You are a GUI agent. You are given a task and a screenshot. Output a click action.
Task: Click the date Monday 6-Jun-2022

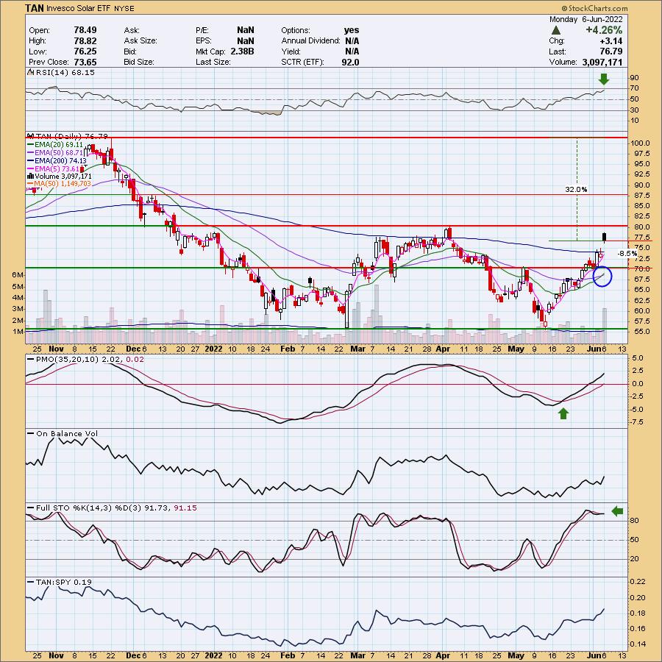pos(586,19)
